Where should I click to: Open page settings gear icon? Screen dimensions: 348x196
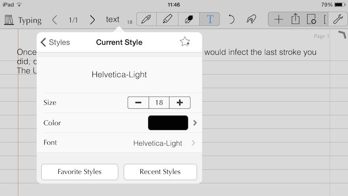[312, 19]
